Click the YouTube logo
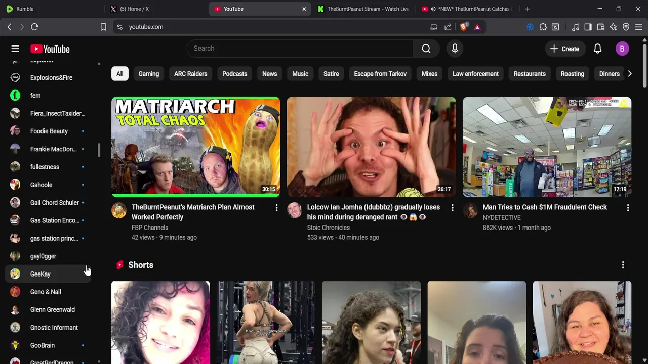Screen dimensions: 648x364 [x=50, y=49]
